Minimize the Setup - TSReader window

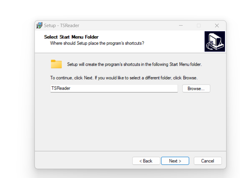click(181, 26)
